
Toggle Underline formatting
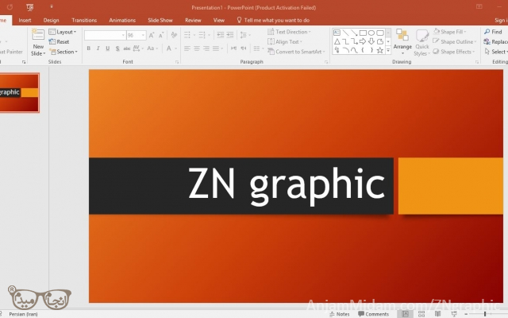coord(108,48)
